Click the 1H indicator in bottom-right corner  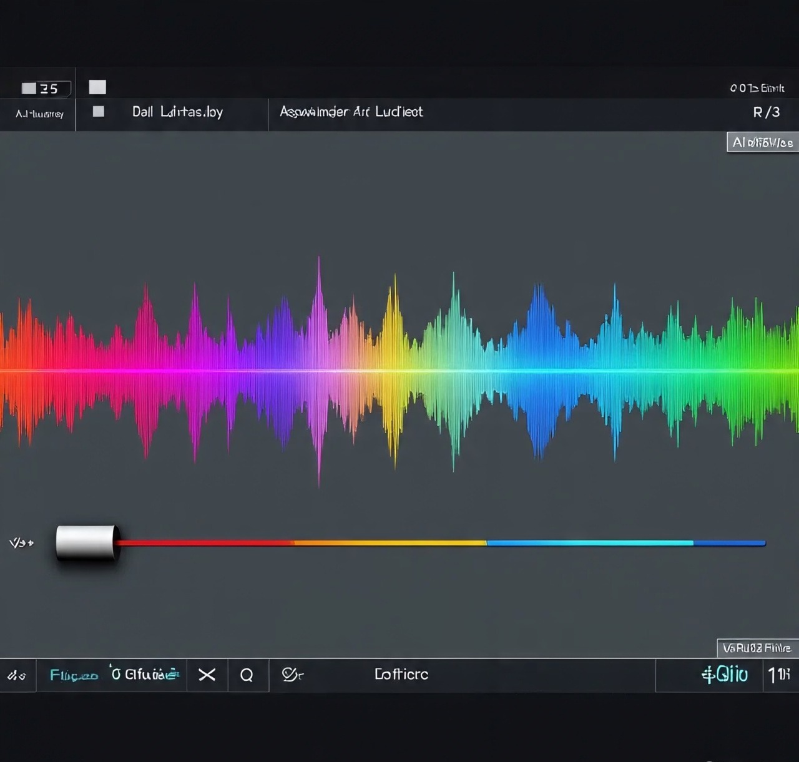[x=779, y=675]
